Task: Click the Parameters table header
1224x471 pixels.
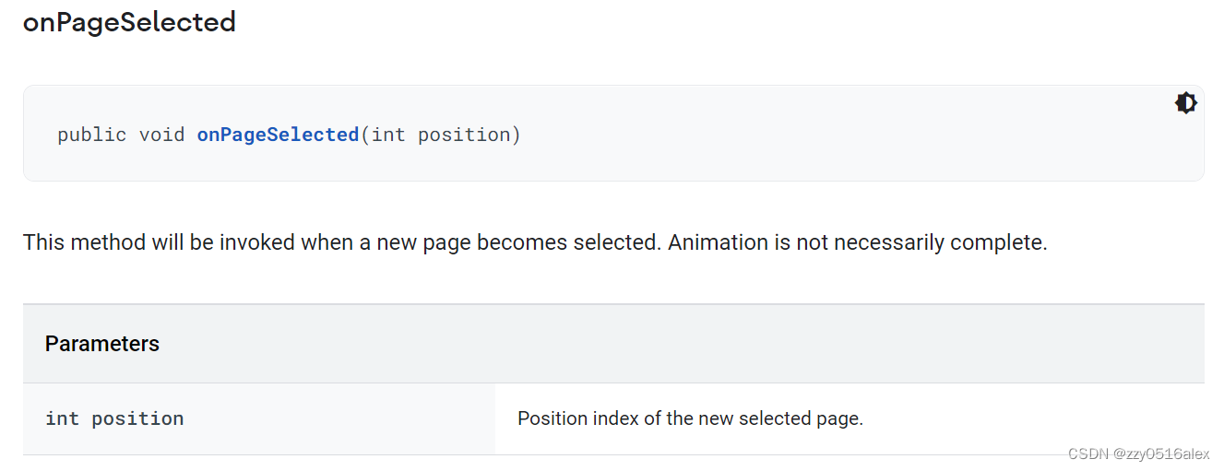Action: point(102,344)
